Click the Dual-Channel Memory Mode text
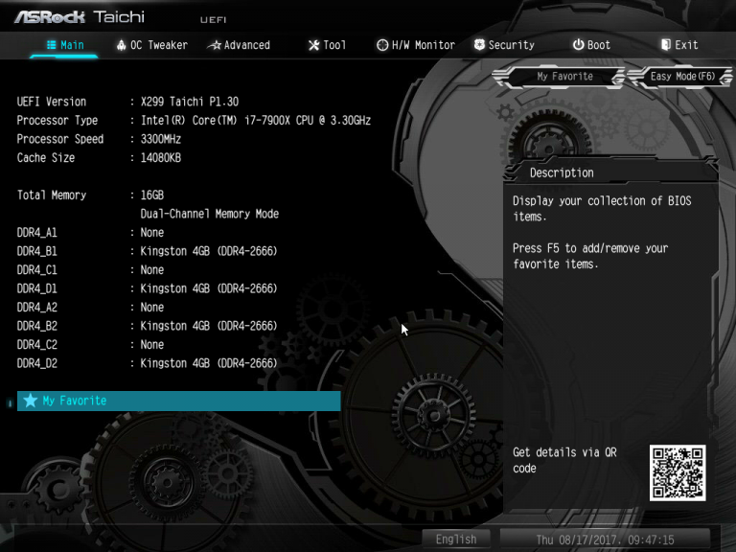Viewport: 736px width, 552px height. click(209, 214)
